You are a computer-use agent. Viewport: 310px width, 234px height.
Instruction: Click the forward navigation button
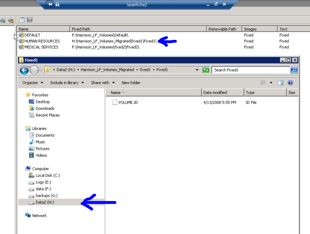click(x=34, y=70)
